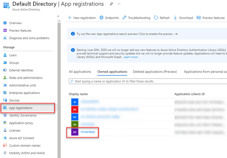Click the Endpoints globe icon
Screen dimensions: 227x158
pyautogui.click(x=102, y=18)
